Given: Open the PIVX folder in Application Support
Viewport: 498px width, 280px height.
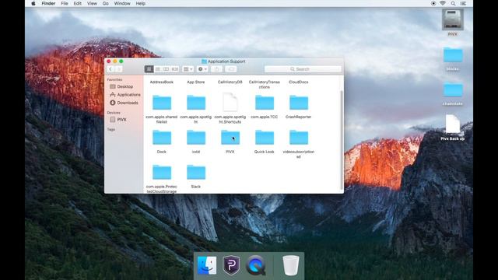Looking at the screenshot, I should tap(230, 138).
